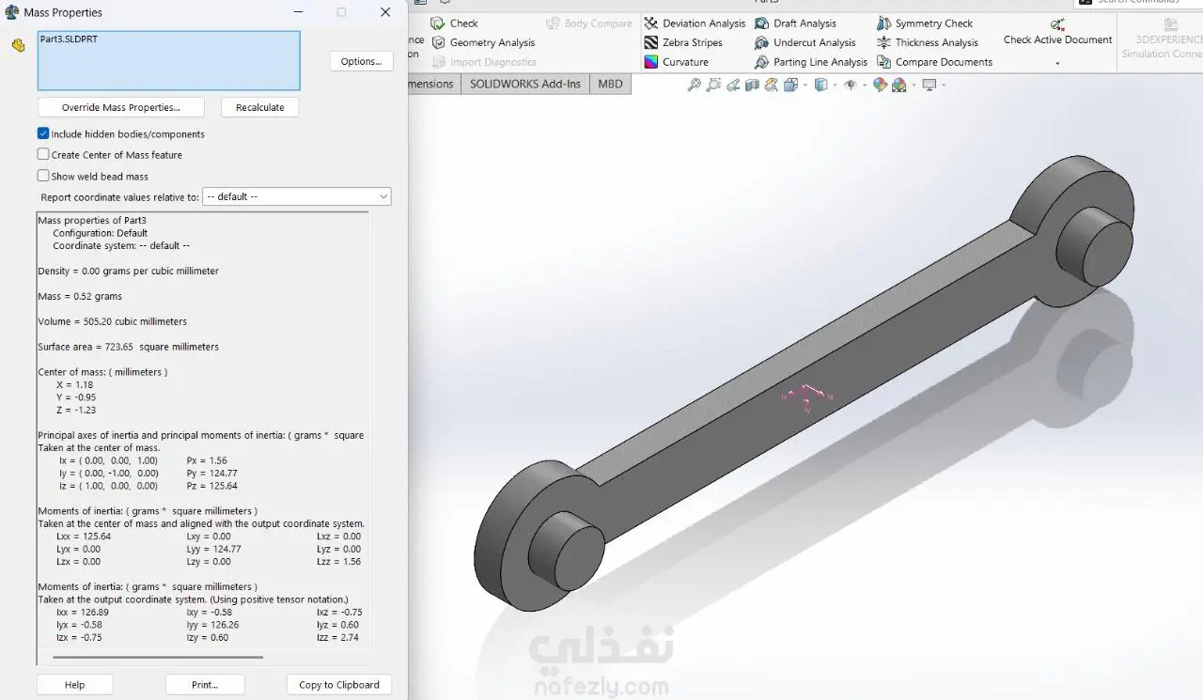This screenshot has height=700, width=1203.
Task: Click the "Ixx = 126.89" inertia value
Action: pos(83,612)
